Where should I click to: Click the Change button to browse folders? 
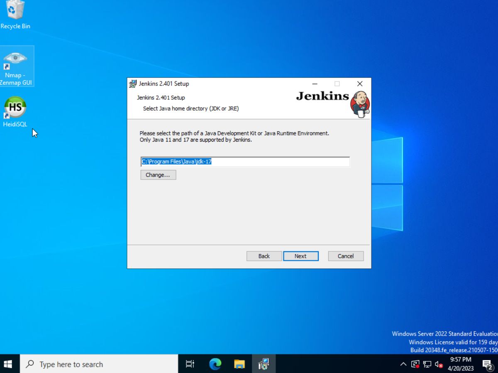point(158,174)
